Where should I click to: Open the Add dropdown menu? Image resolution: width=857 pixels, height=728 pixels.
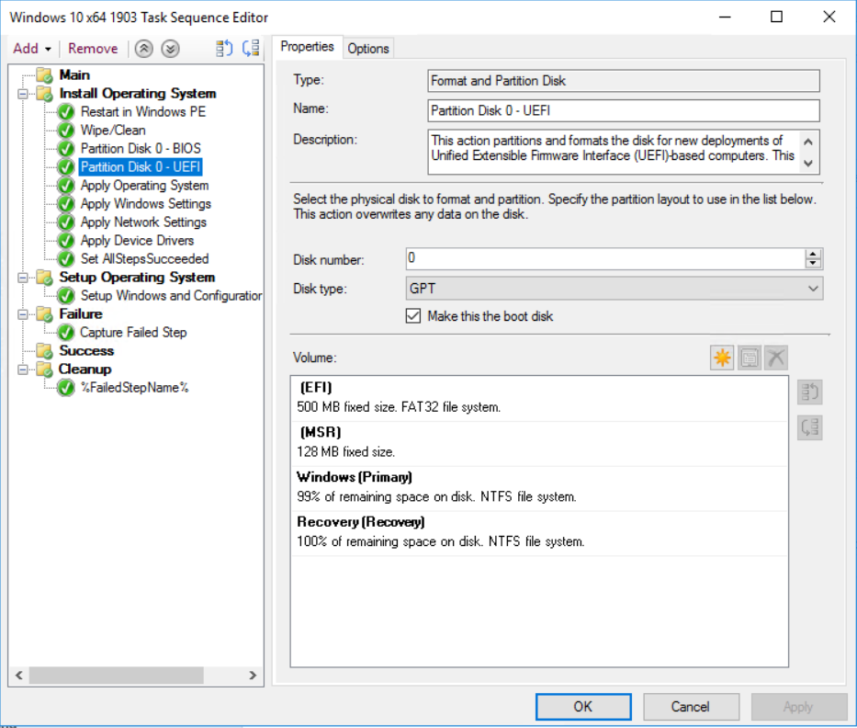coord(32,49)
